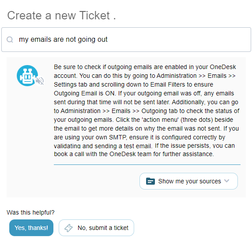Confirm with 'Yes, thanks!' button

click(x=31, y=228)
